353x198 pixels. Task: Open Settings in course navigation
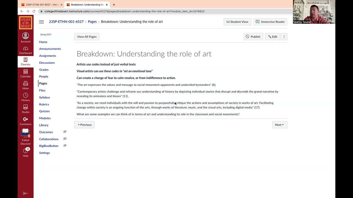coord(44,153)
